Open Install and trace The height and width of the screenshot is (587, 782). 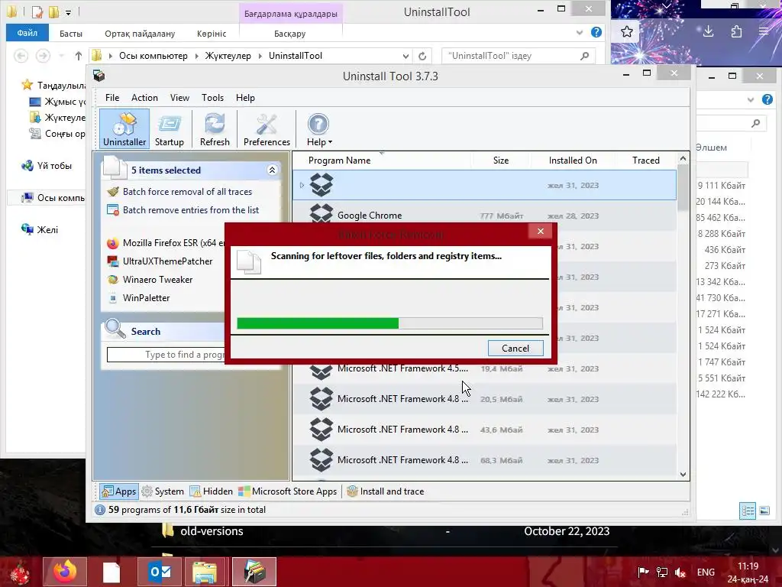click(386, 491)
